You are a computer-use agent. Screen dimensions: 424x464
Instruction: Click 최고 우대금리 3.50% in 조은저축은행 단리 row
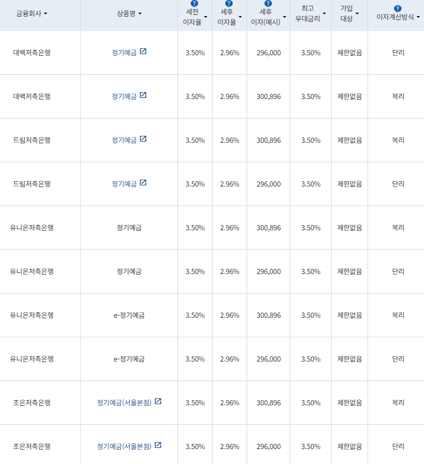(311, 447)
